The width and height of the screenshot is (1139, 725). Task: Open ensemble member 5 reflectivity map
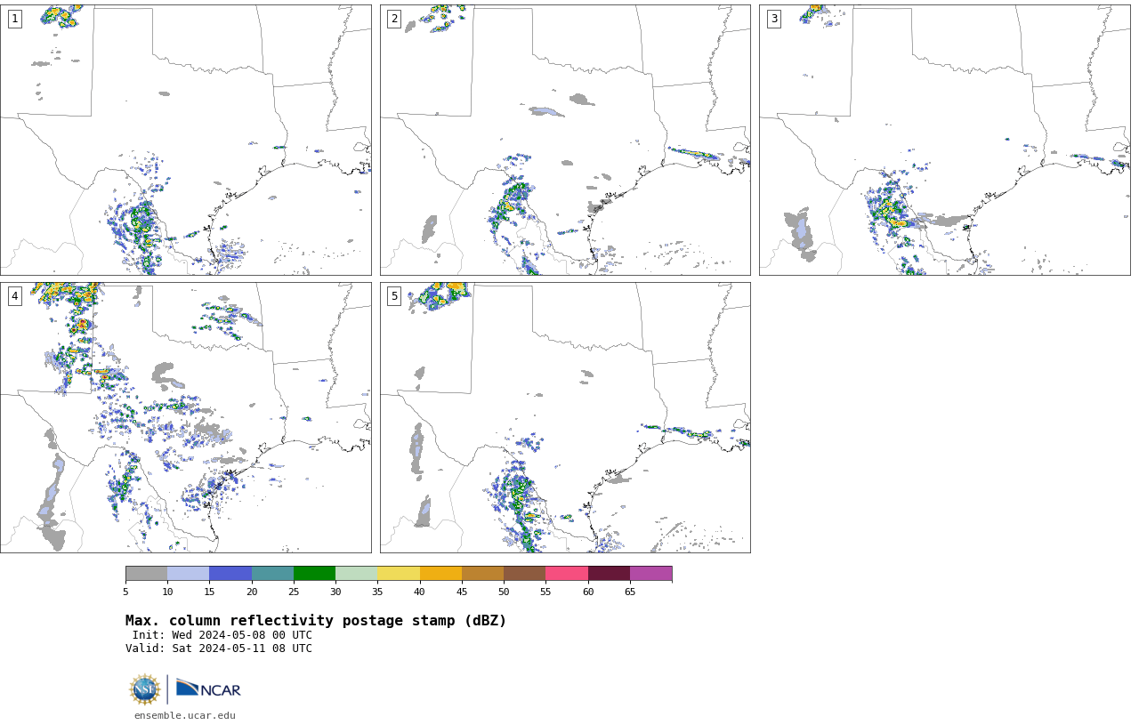[x=565, y=417]
